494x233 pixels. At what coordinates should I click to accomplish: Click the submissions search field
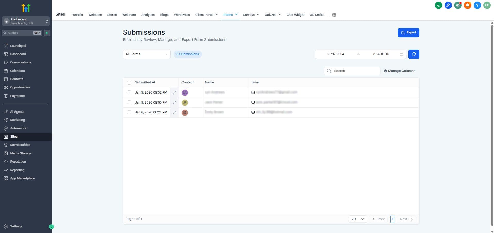(352, 71)
